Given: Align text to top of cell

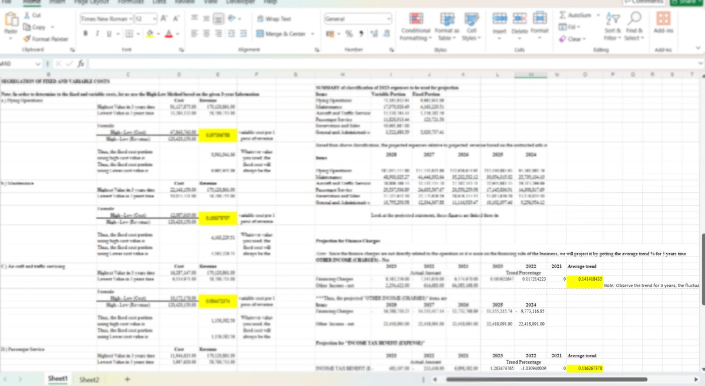Looking at the screenshot, I should [x=193, y=19].
